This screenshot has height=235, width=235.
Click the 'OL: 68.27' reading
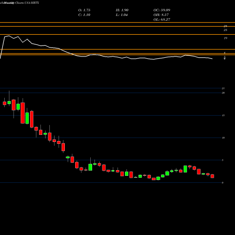[x=162, y=20]
